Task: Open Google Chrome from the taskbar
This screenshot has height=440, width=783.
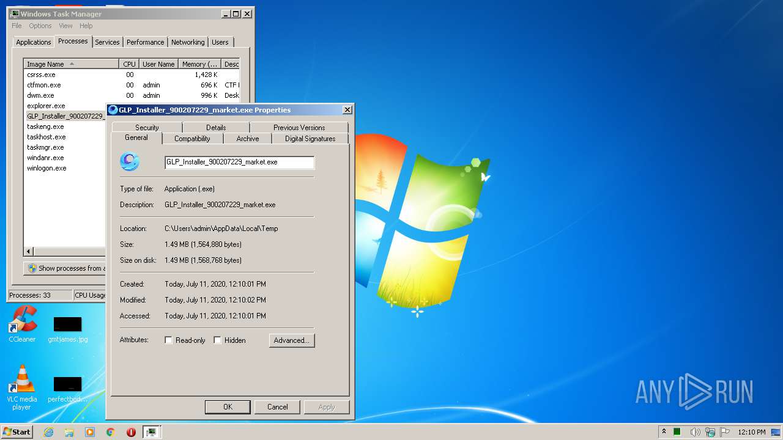Action: (110, 432)
